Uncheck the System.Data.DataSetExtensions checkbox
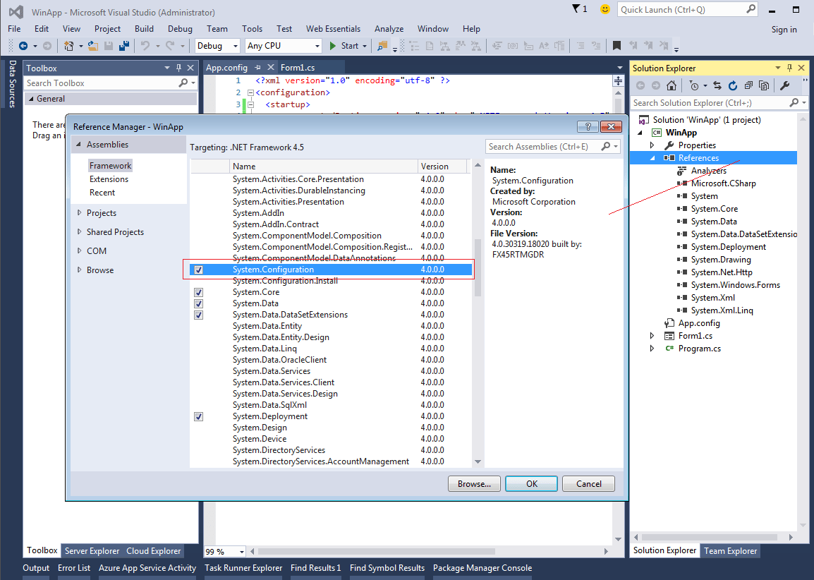This screenshot has height=580, width=814. point(198,315)
